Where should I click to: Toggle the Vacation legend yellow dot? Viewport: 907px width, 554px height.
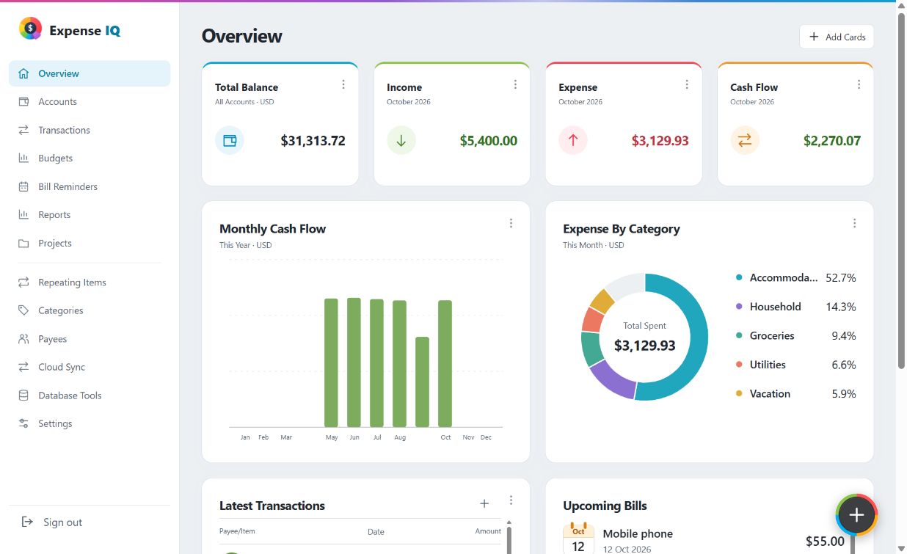[x=739, y=393]
